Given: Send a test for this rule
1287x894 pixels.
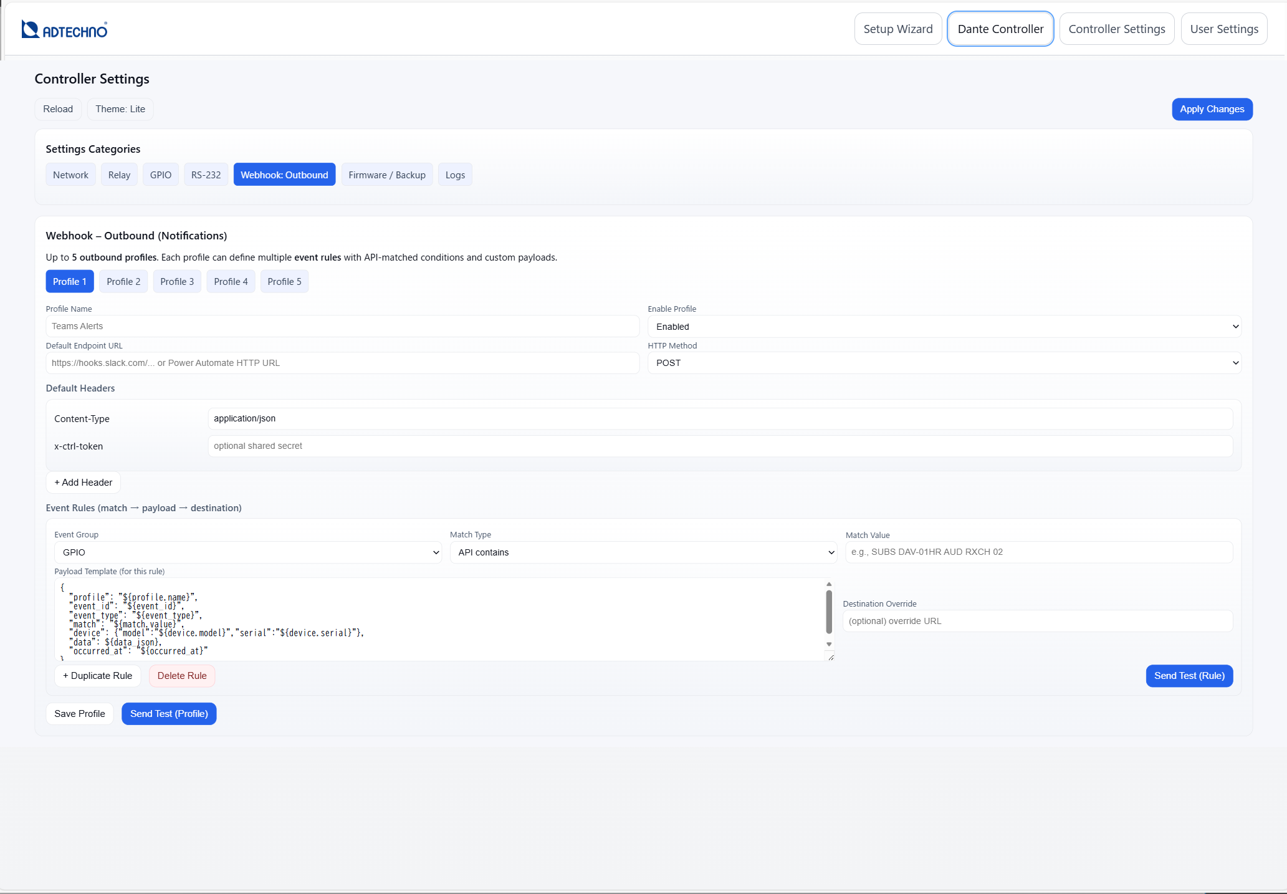Looking at the screenshot, I should point(1189,676).
